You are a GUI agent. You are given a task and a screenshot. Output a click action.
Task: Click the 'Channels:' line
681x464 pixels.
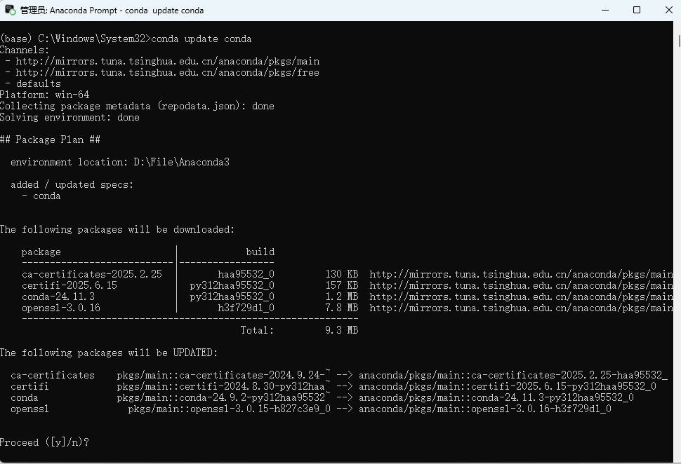tap(25, 50)
